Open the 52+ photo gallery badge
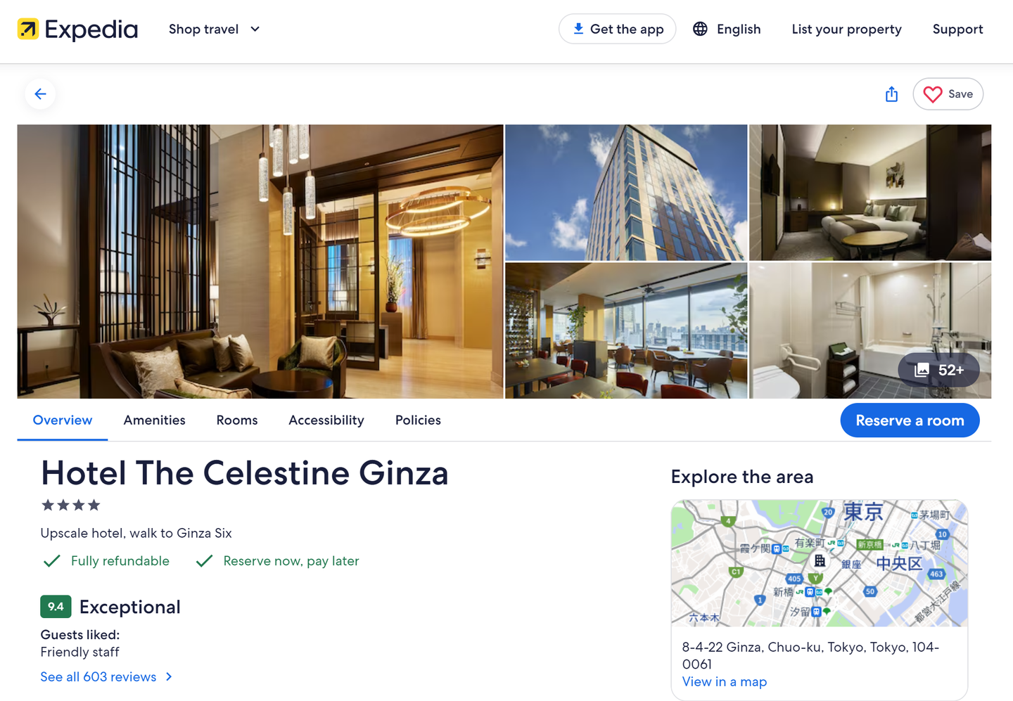This screenshot has width=1013, height=701. click(x=938, y=370)
